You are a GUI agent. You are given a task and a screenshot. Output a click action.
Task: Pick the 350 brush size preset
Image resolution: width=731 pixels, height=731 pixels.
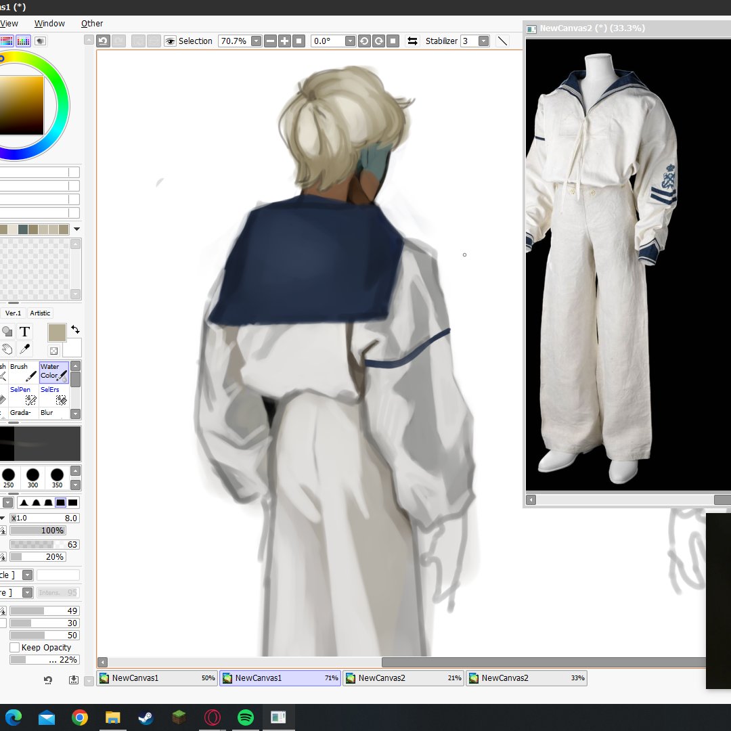pos(57,478)
